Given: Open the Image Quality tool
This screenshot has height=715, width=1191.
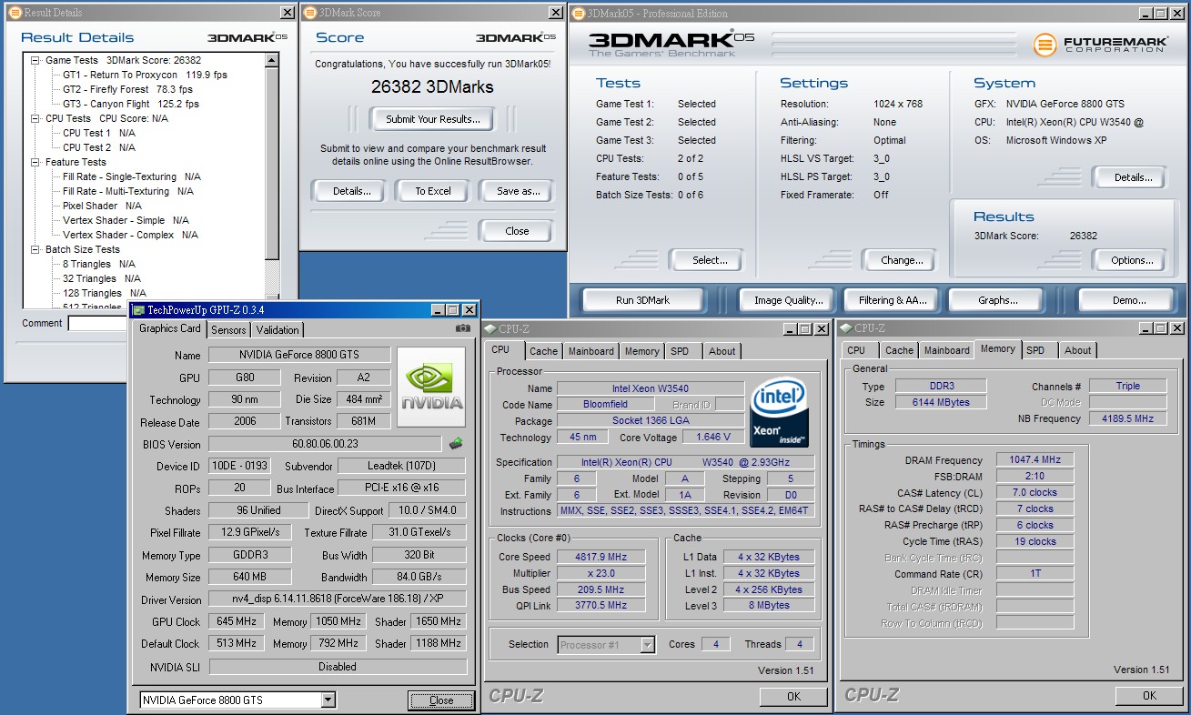Looking at the screenshot, I should tap(788, 300).
